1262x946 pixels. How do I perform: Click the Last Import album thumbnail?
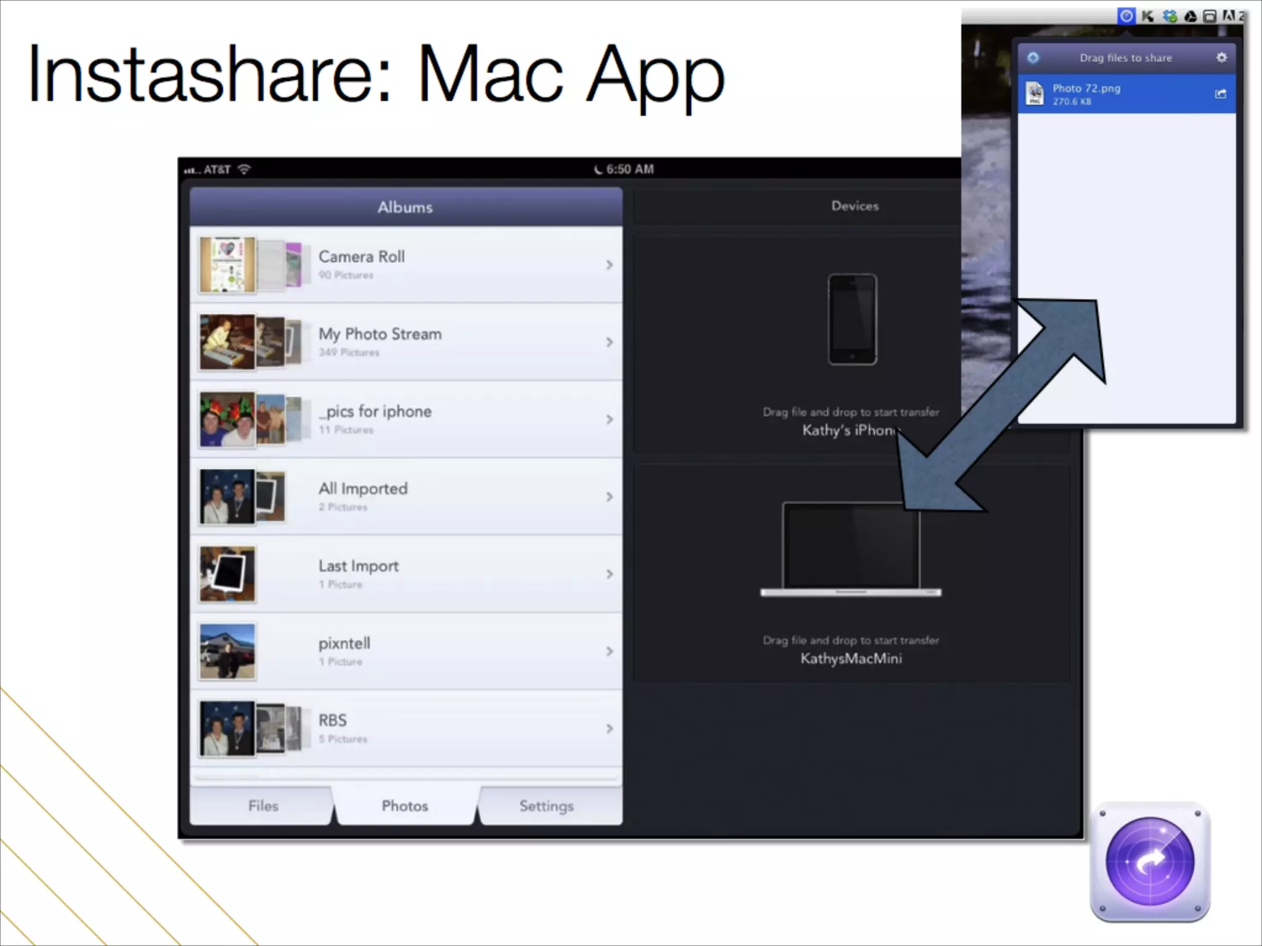pos(227,574)
